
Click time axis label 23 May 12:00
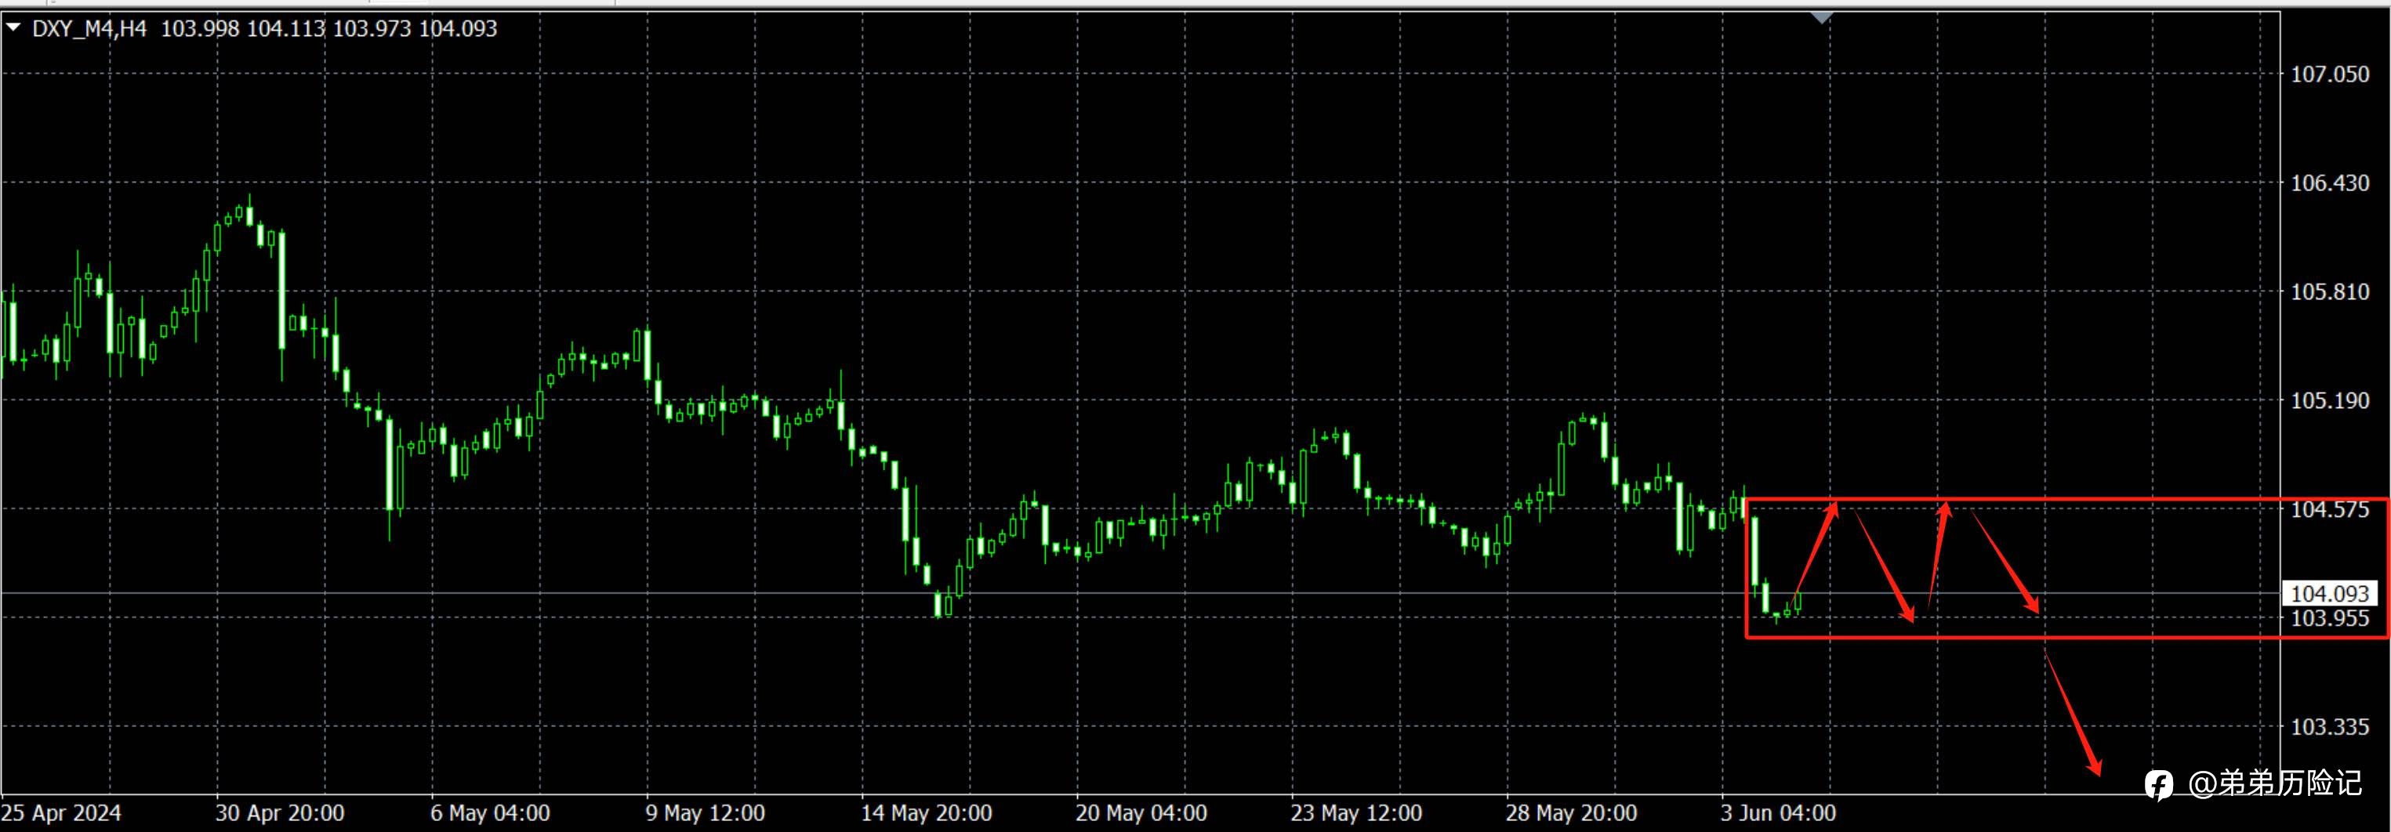(x=1356, y=813)
